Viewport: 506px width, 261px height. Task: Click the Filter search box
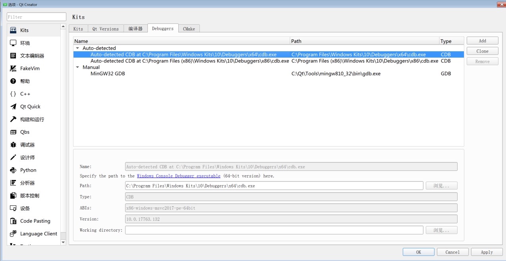point(37,17)
